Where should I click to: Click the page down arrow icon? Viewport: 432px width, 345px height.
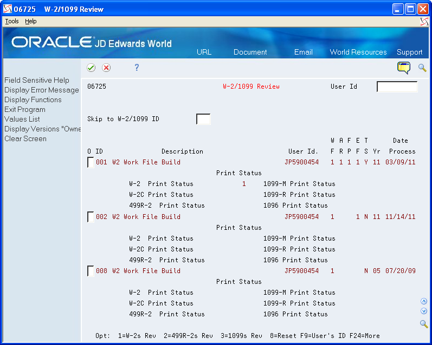pyautogui.click(x=424, y=311)
